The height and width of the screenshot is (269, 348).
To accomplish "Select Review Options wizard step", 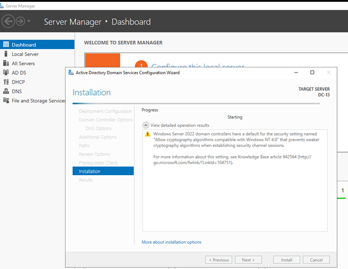I will pyautogui.click(x=94, y=154).
